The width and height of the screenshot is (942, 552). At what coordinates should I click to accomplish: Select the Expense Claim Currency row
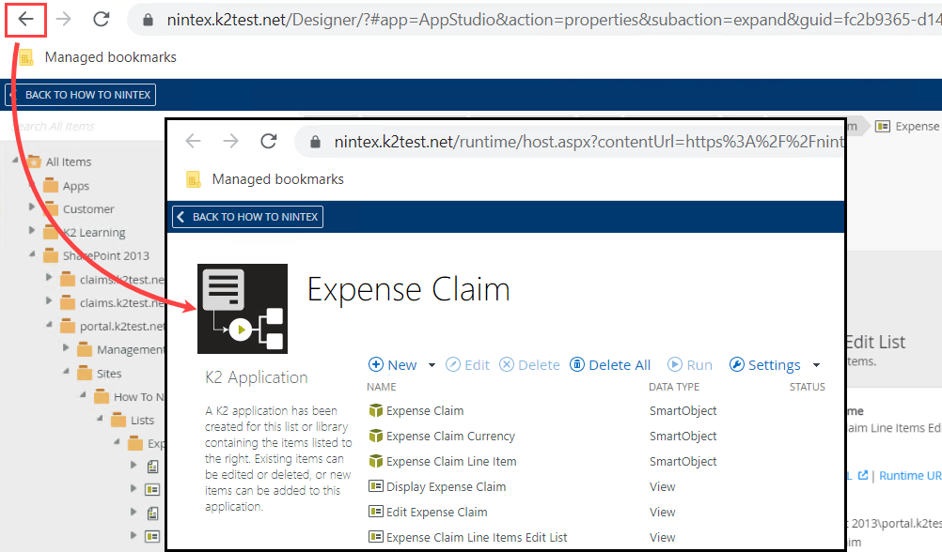pos(597,437)
